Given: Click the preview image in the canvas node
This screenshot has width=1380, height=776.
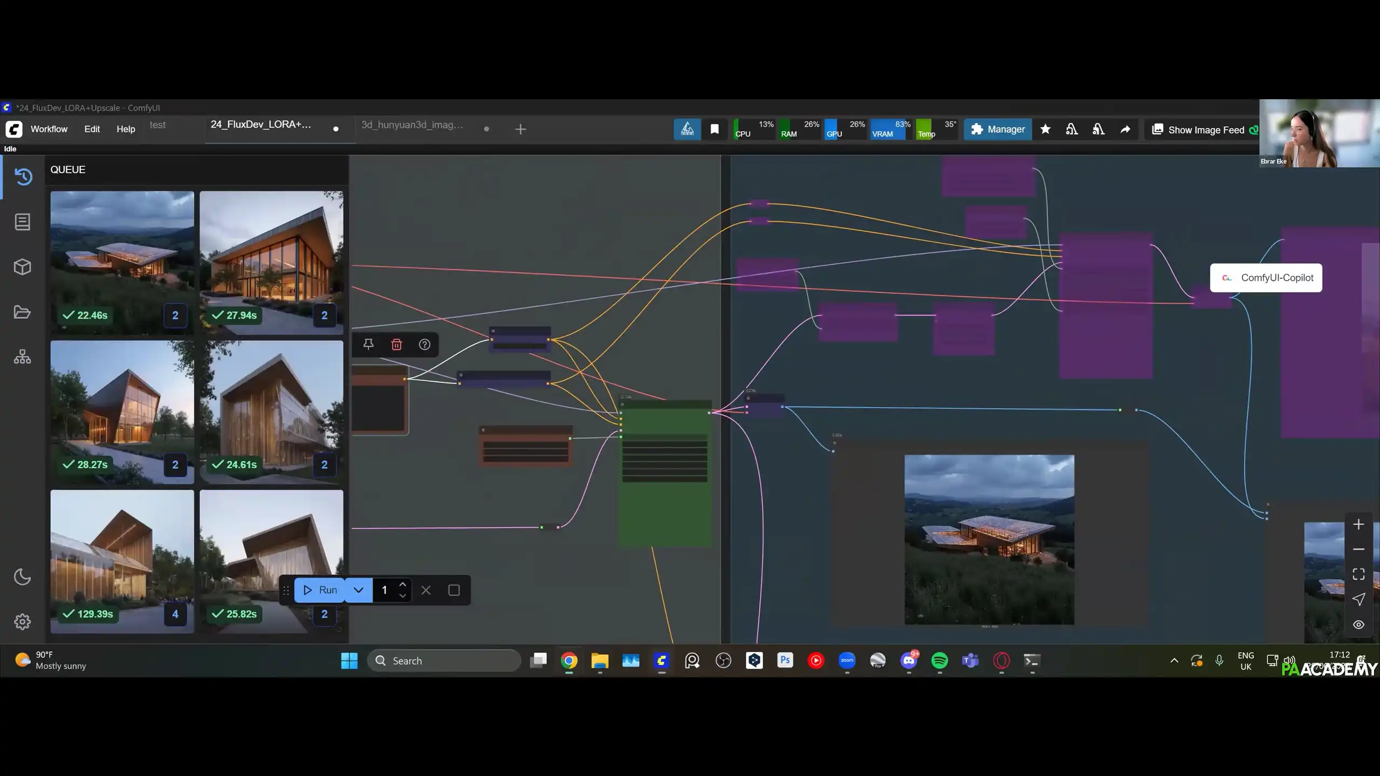Looking at the screenshot, I should click(989, 539).
